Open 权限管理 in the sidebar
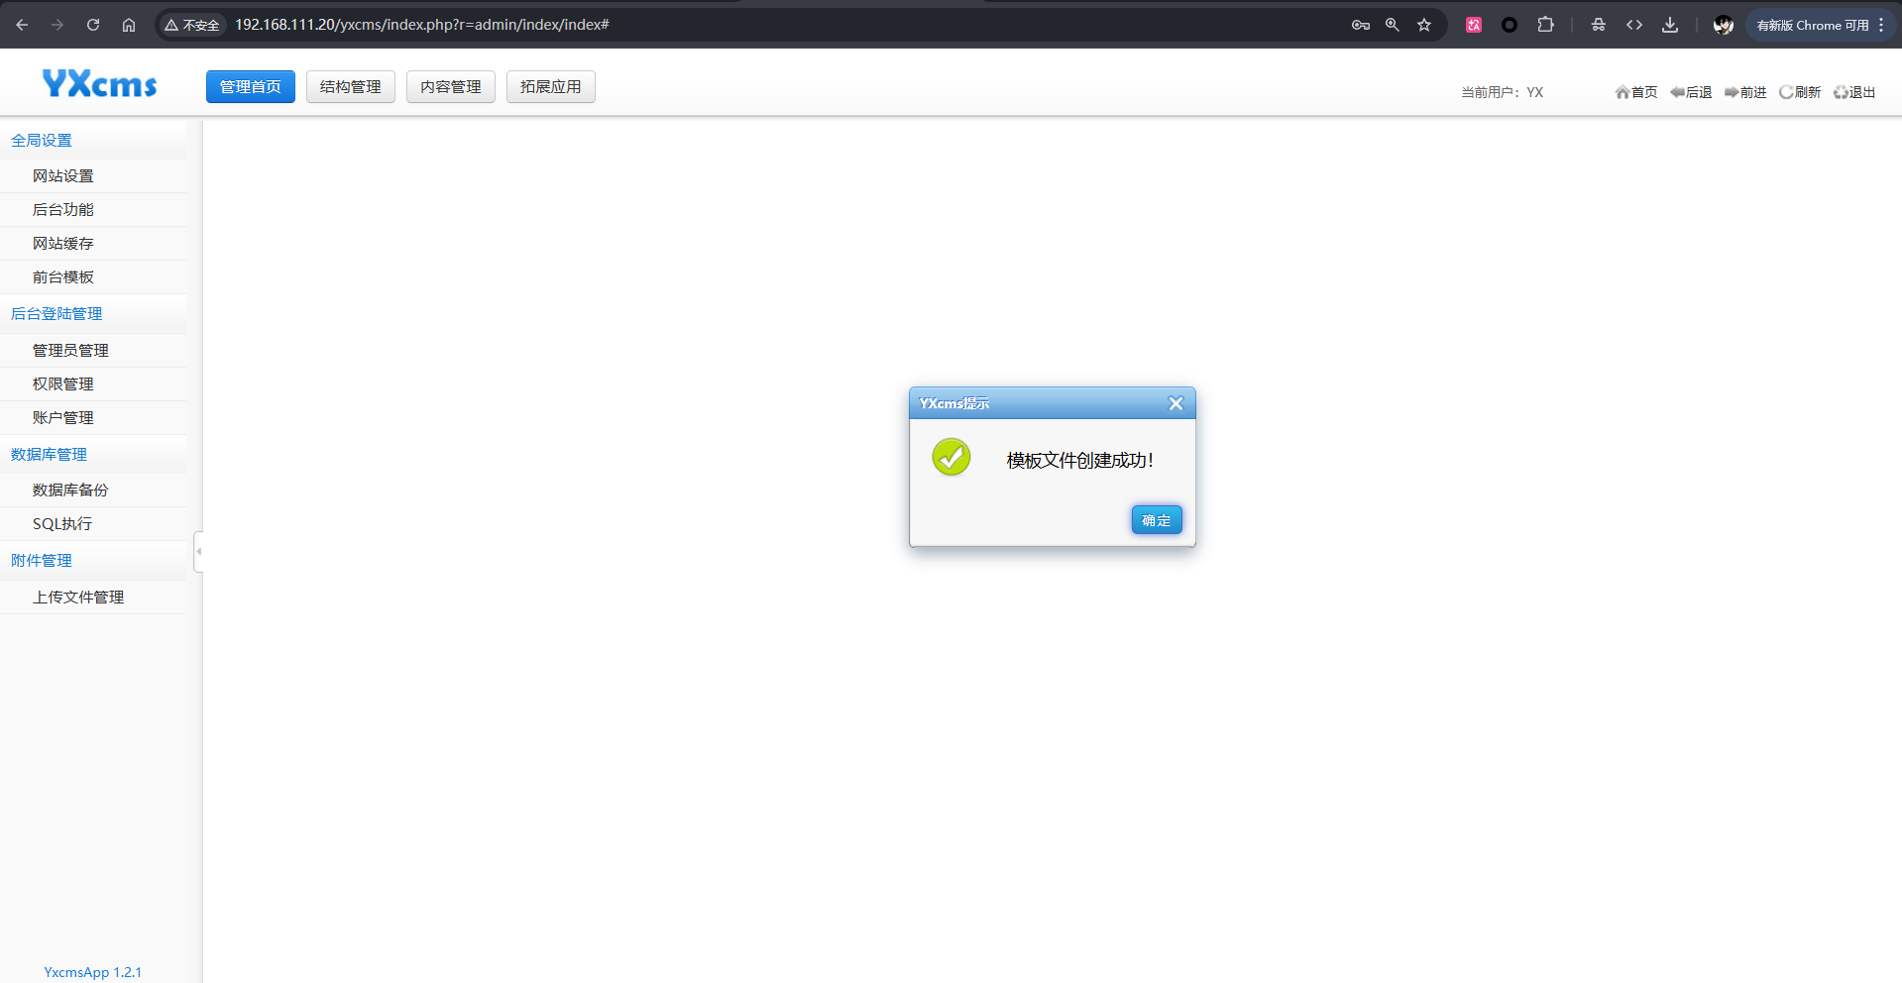Screen dimensions: 1902x983 coord(93,384)
